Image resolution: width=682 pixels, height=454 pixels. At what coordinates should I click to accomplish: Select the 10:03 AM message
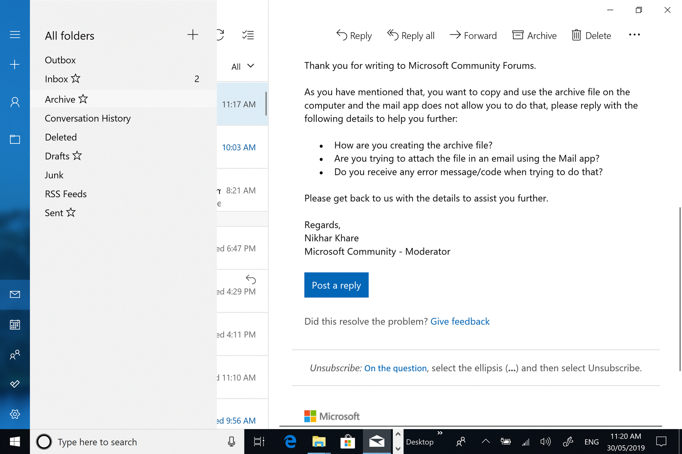point(242,147)
